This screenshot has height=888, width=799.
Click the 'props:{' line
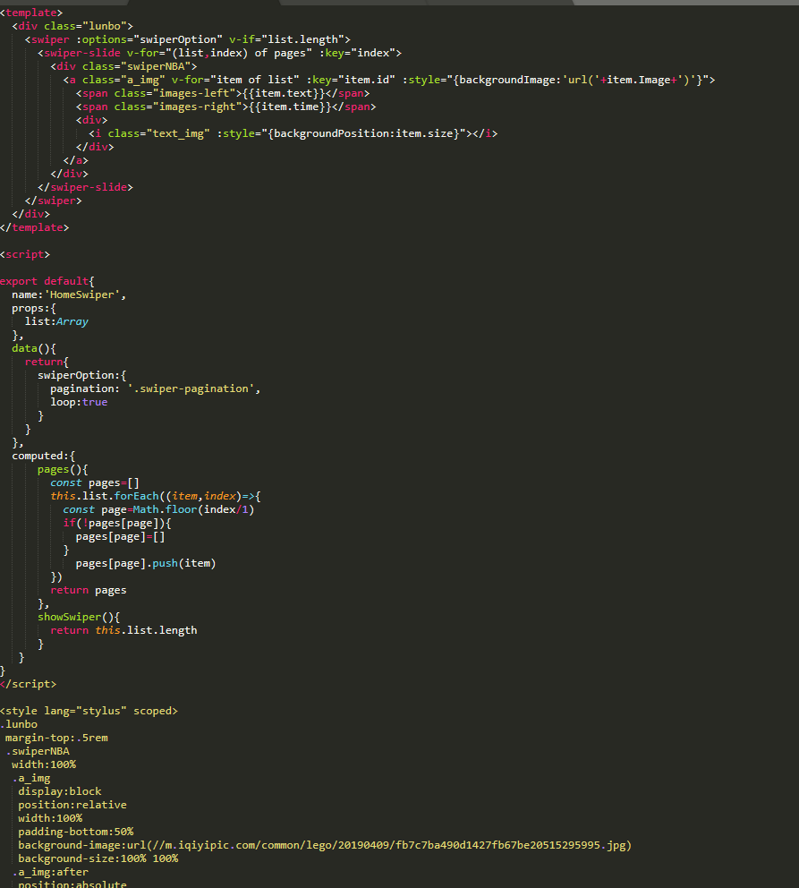click(34, 309)
